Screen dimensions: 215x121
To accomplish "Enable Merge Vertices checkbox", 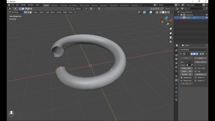I will 181,81.
